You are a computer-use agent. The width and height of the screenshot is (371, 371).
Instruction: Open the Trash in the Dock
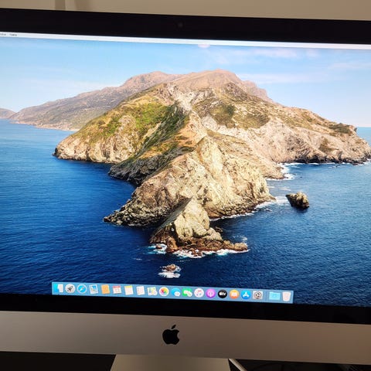(287, 296)
